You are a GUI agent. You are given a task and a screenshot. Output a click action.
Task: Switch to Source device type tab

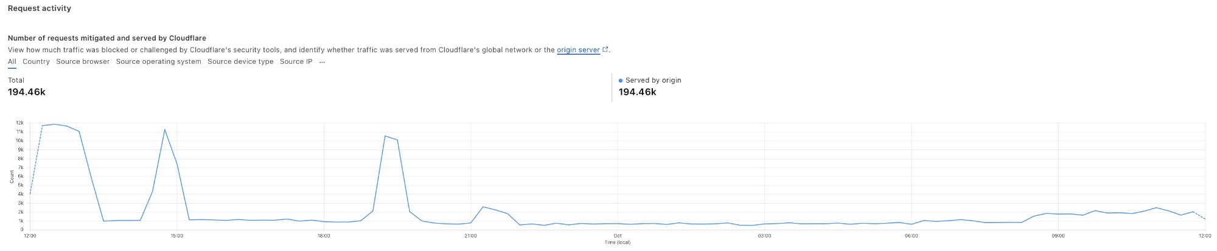pyautogui.click(x=240, y=62)
